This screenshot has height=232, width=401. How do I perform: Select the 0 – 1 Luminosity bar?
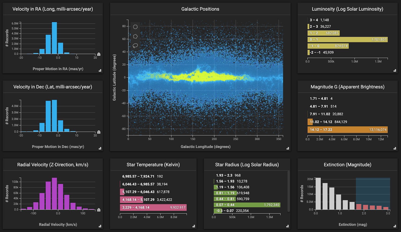[x=348, y=40]
